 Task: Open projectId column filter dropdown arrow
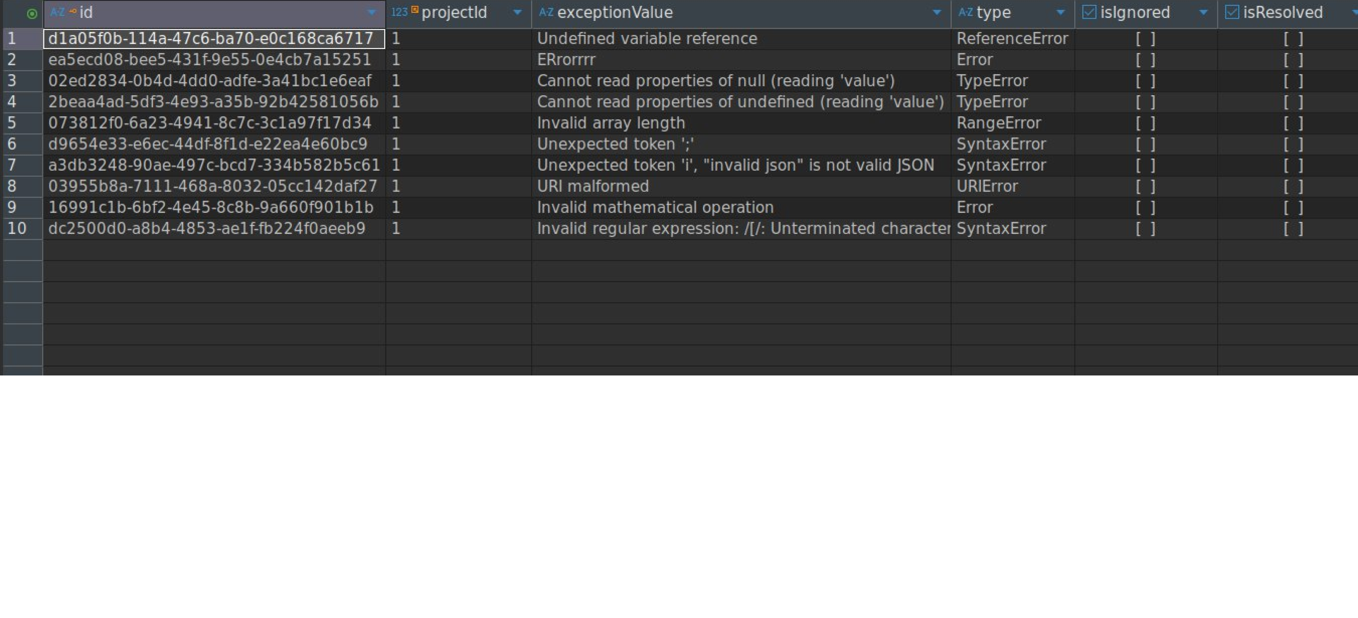(517, 13)
